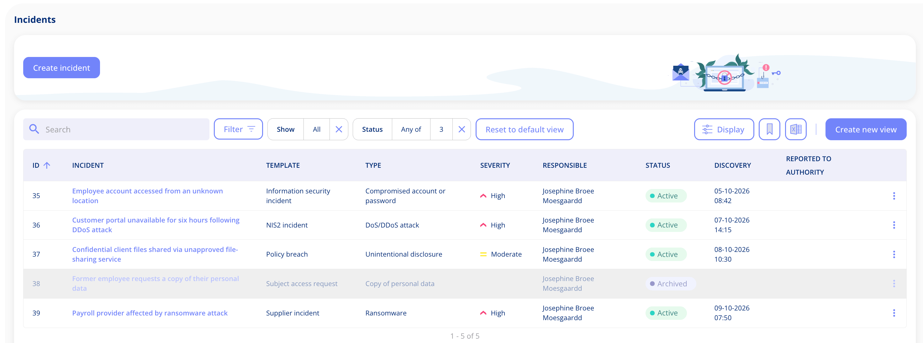Image resolution: width=923 pixels, height=343 pixels.
Task: Click the Ransomware type cell
Action: [x=386, y=313]
